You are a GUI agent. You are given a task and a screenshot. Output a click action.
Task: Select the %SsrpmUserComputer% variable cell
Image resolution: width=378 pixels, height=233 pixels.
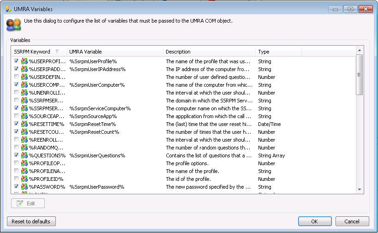tap(97, 85)
